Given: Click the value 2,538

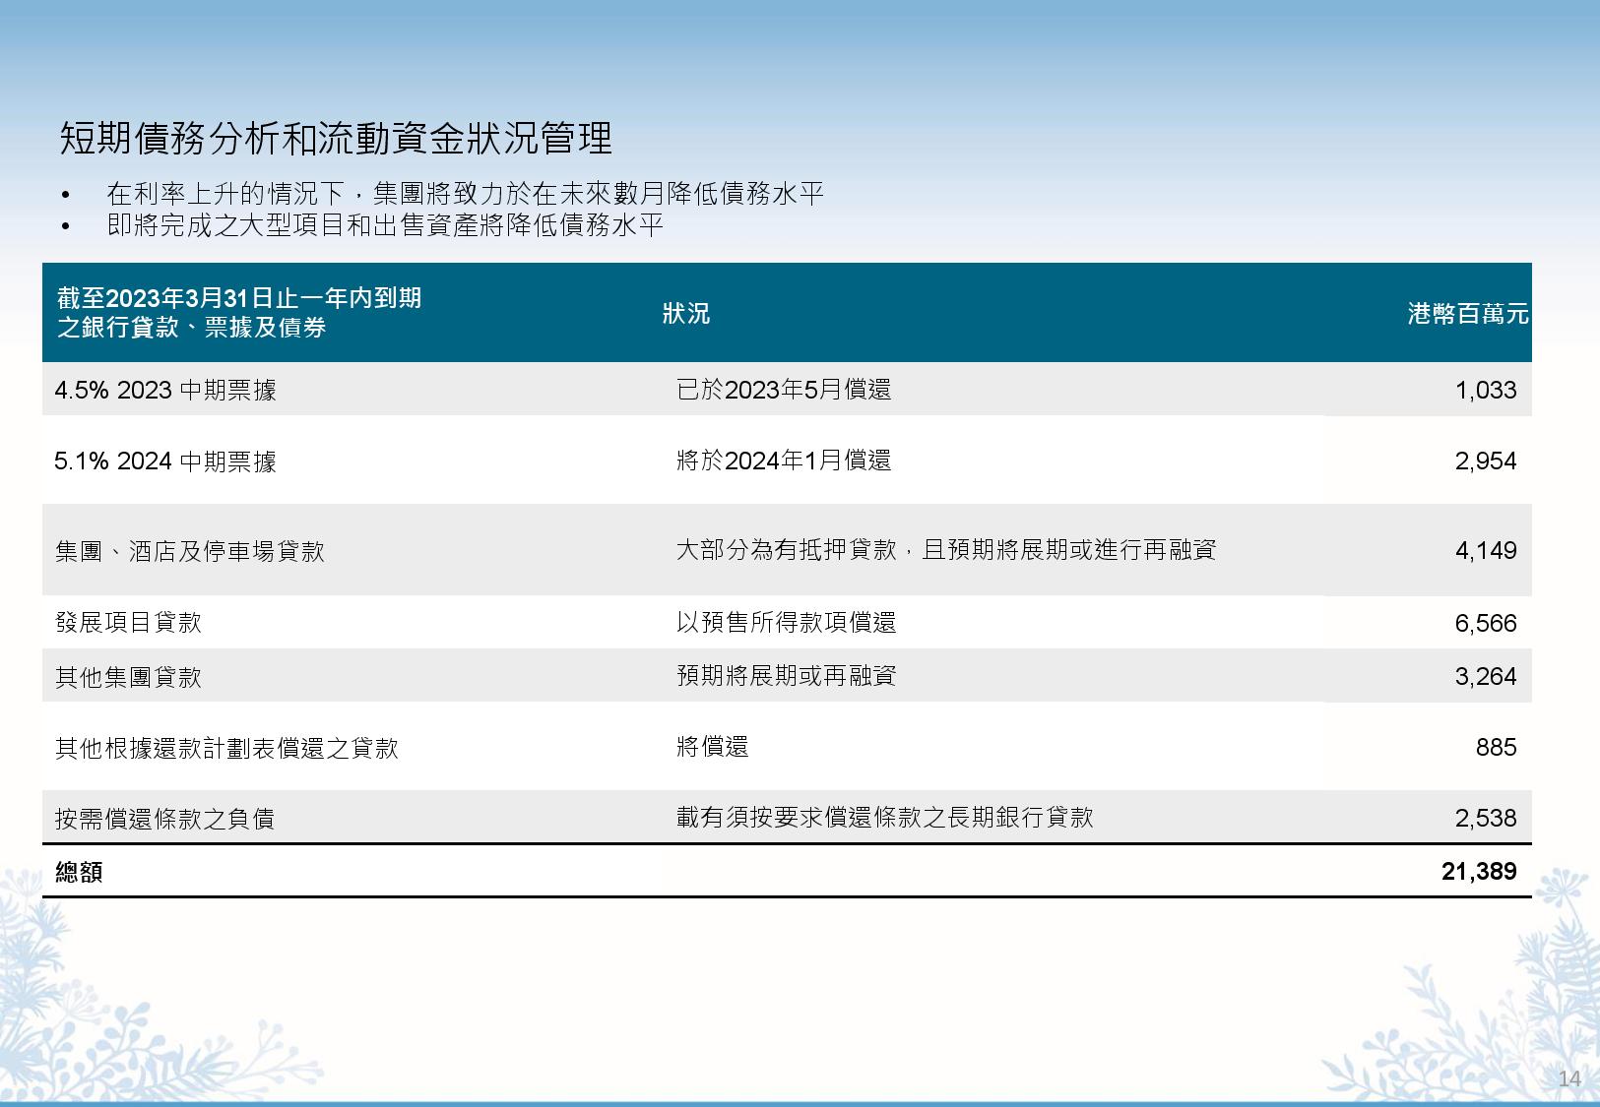Looking at the screenshot, I should (x=1486, y=818).
